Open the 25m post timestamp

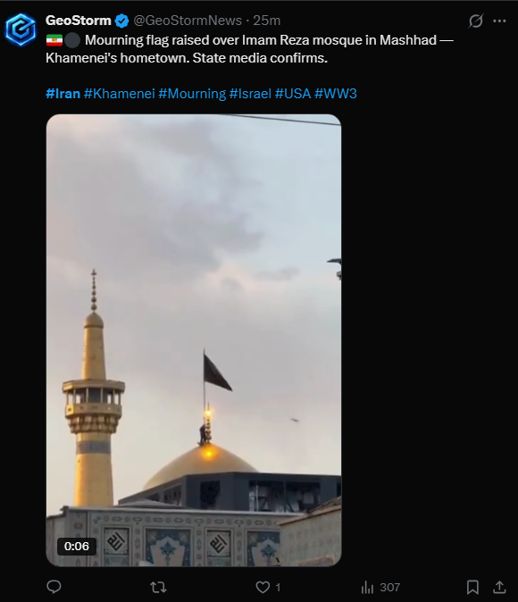pyautogui.click(x=266, y=21)
